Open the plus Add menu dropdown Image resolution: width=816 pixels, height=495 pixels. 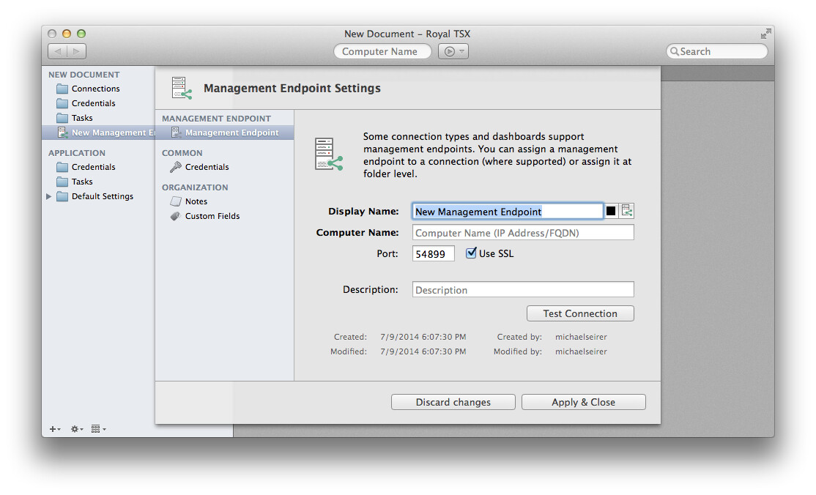54,429
